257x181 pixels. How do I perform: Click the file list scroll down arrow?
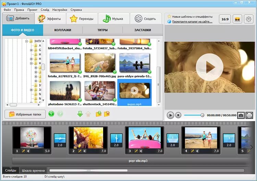tap(159, 105)
